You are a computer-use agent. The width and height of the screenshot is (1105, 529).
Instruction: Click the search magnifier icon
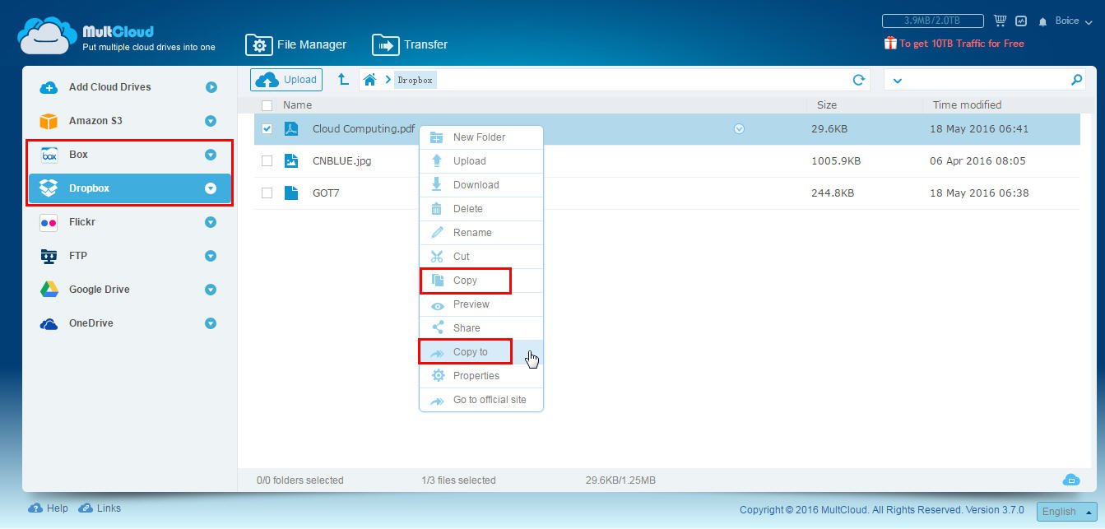click(x=1076, y=80)
